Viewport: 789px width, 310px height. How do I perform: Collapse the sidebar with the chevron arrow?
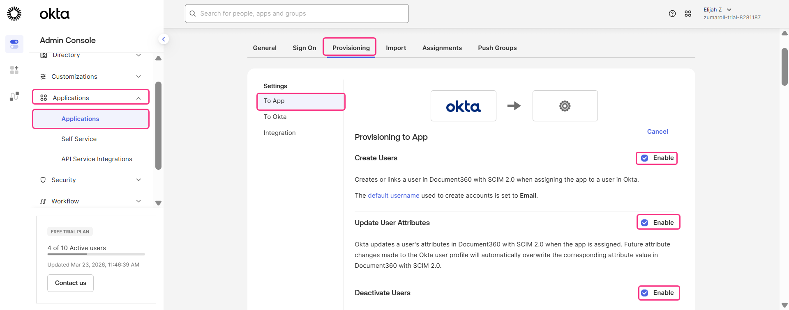(164, 39)
